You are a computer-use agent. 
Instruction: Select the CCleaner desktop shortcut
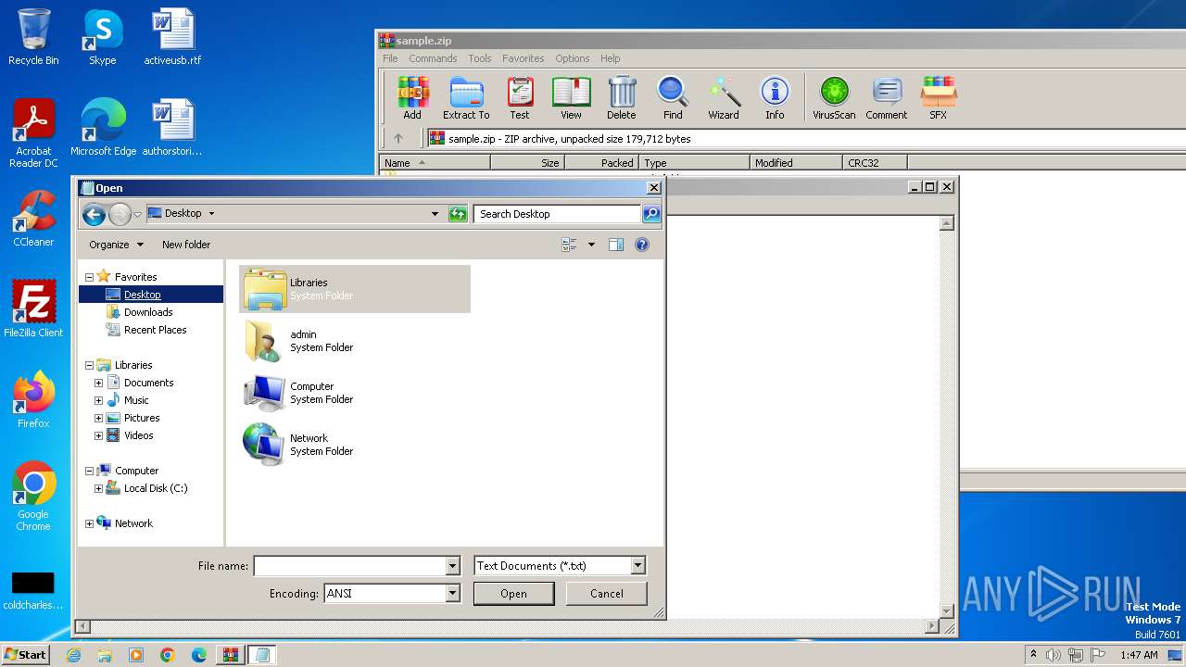33,220
